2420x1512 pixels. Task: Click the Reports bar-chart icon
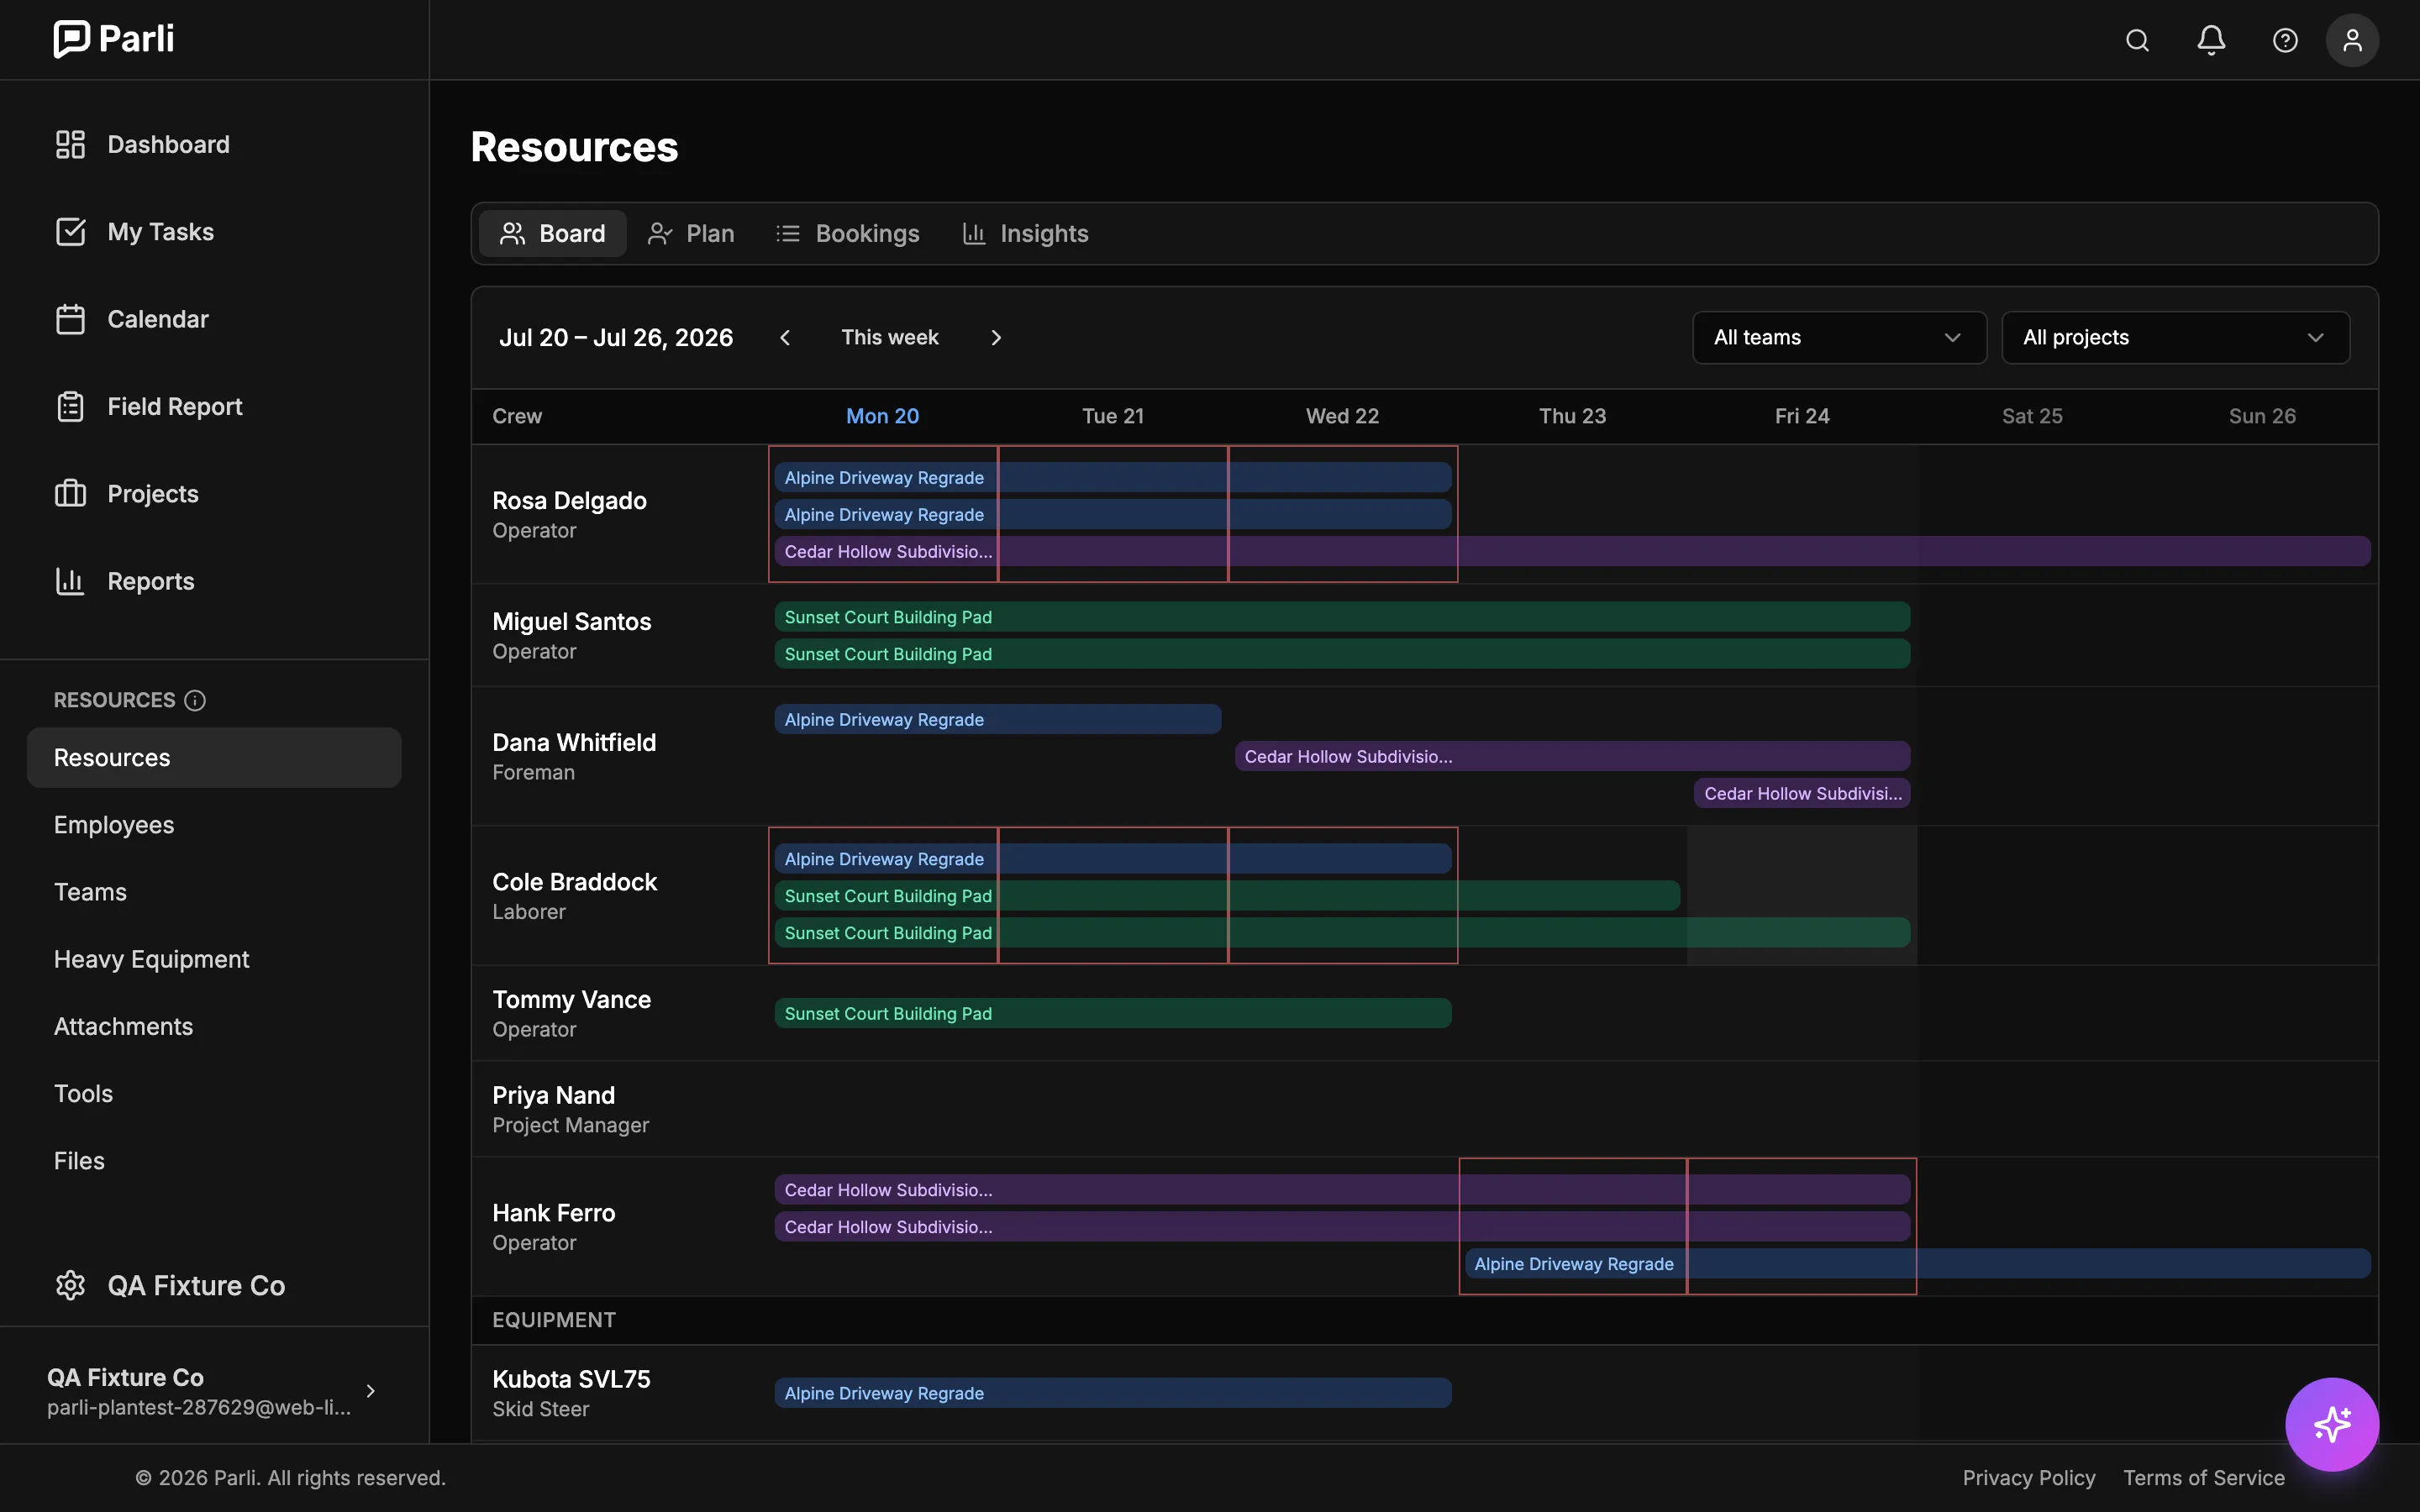(x=70, y=581)
